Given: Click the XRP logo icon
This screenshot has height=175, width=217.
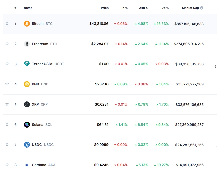Looking at the screenshot, I should 27,104.
